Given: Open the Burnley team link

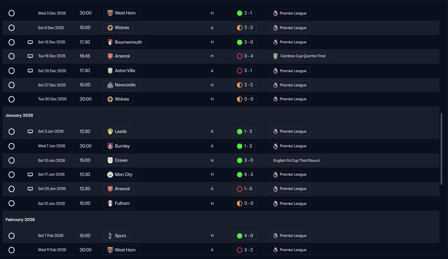Looking at the screenshot, I should (x=118, y=146).
